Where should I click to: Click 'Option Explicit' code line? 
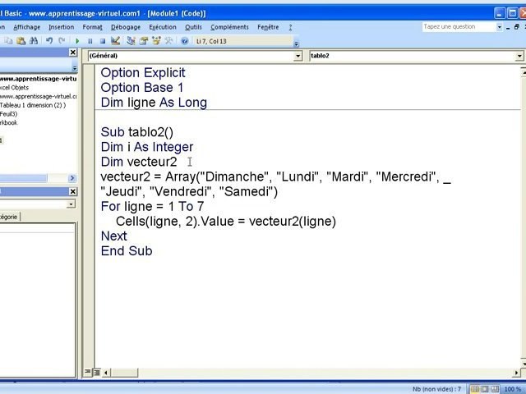coord(143,73)
